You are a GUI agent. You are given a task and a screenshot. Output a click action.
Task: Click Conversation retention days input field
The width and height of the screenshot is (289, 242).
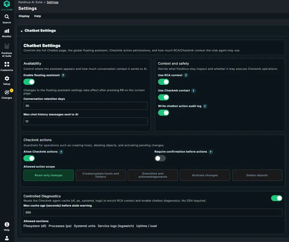point(86,106)
